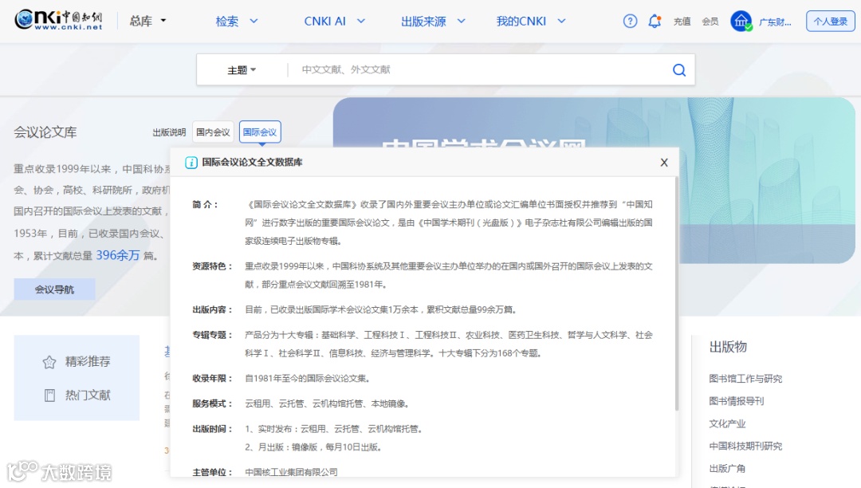Click the search magnifier icon

tap(679, 69)
